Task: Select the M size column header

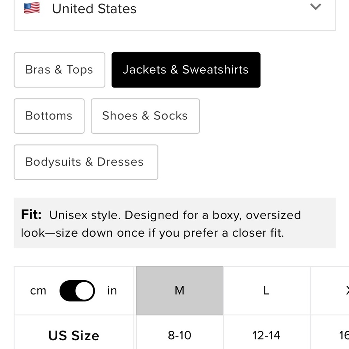Action: [x=179, y=291]
